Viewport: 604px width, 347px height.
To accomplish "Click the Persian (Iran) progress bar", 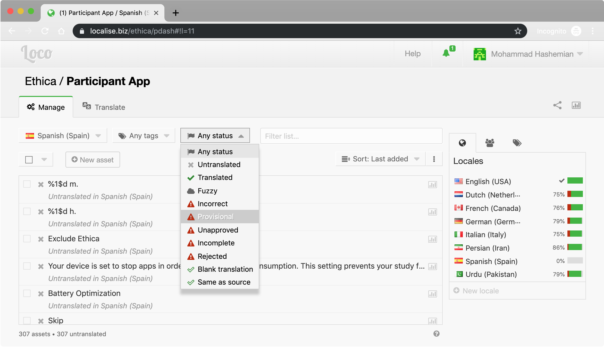I will (x=575, y=247).
